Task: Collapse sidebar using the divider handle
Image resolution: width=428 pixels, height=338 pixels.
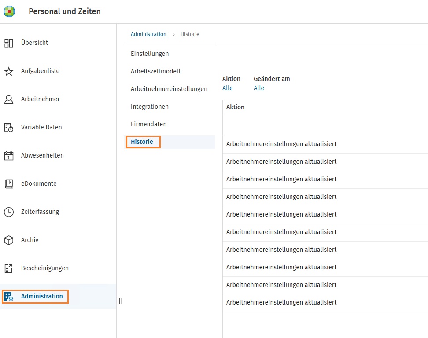Action: [x=120, y=301]
